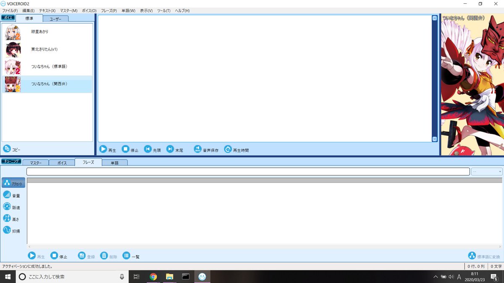
Task: Click inside the main text editor area
Action: [265, 78]
